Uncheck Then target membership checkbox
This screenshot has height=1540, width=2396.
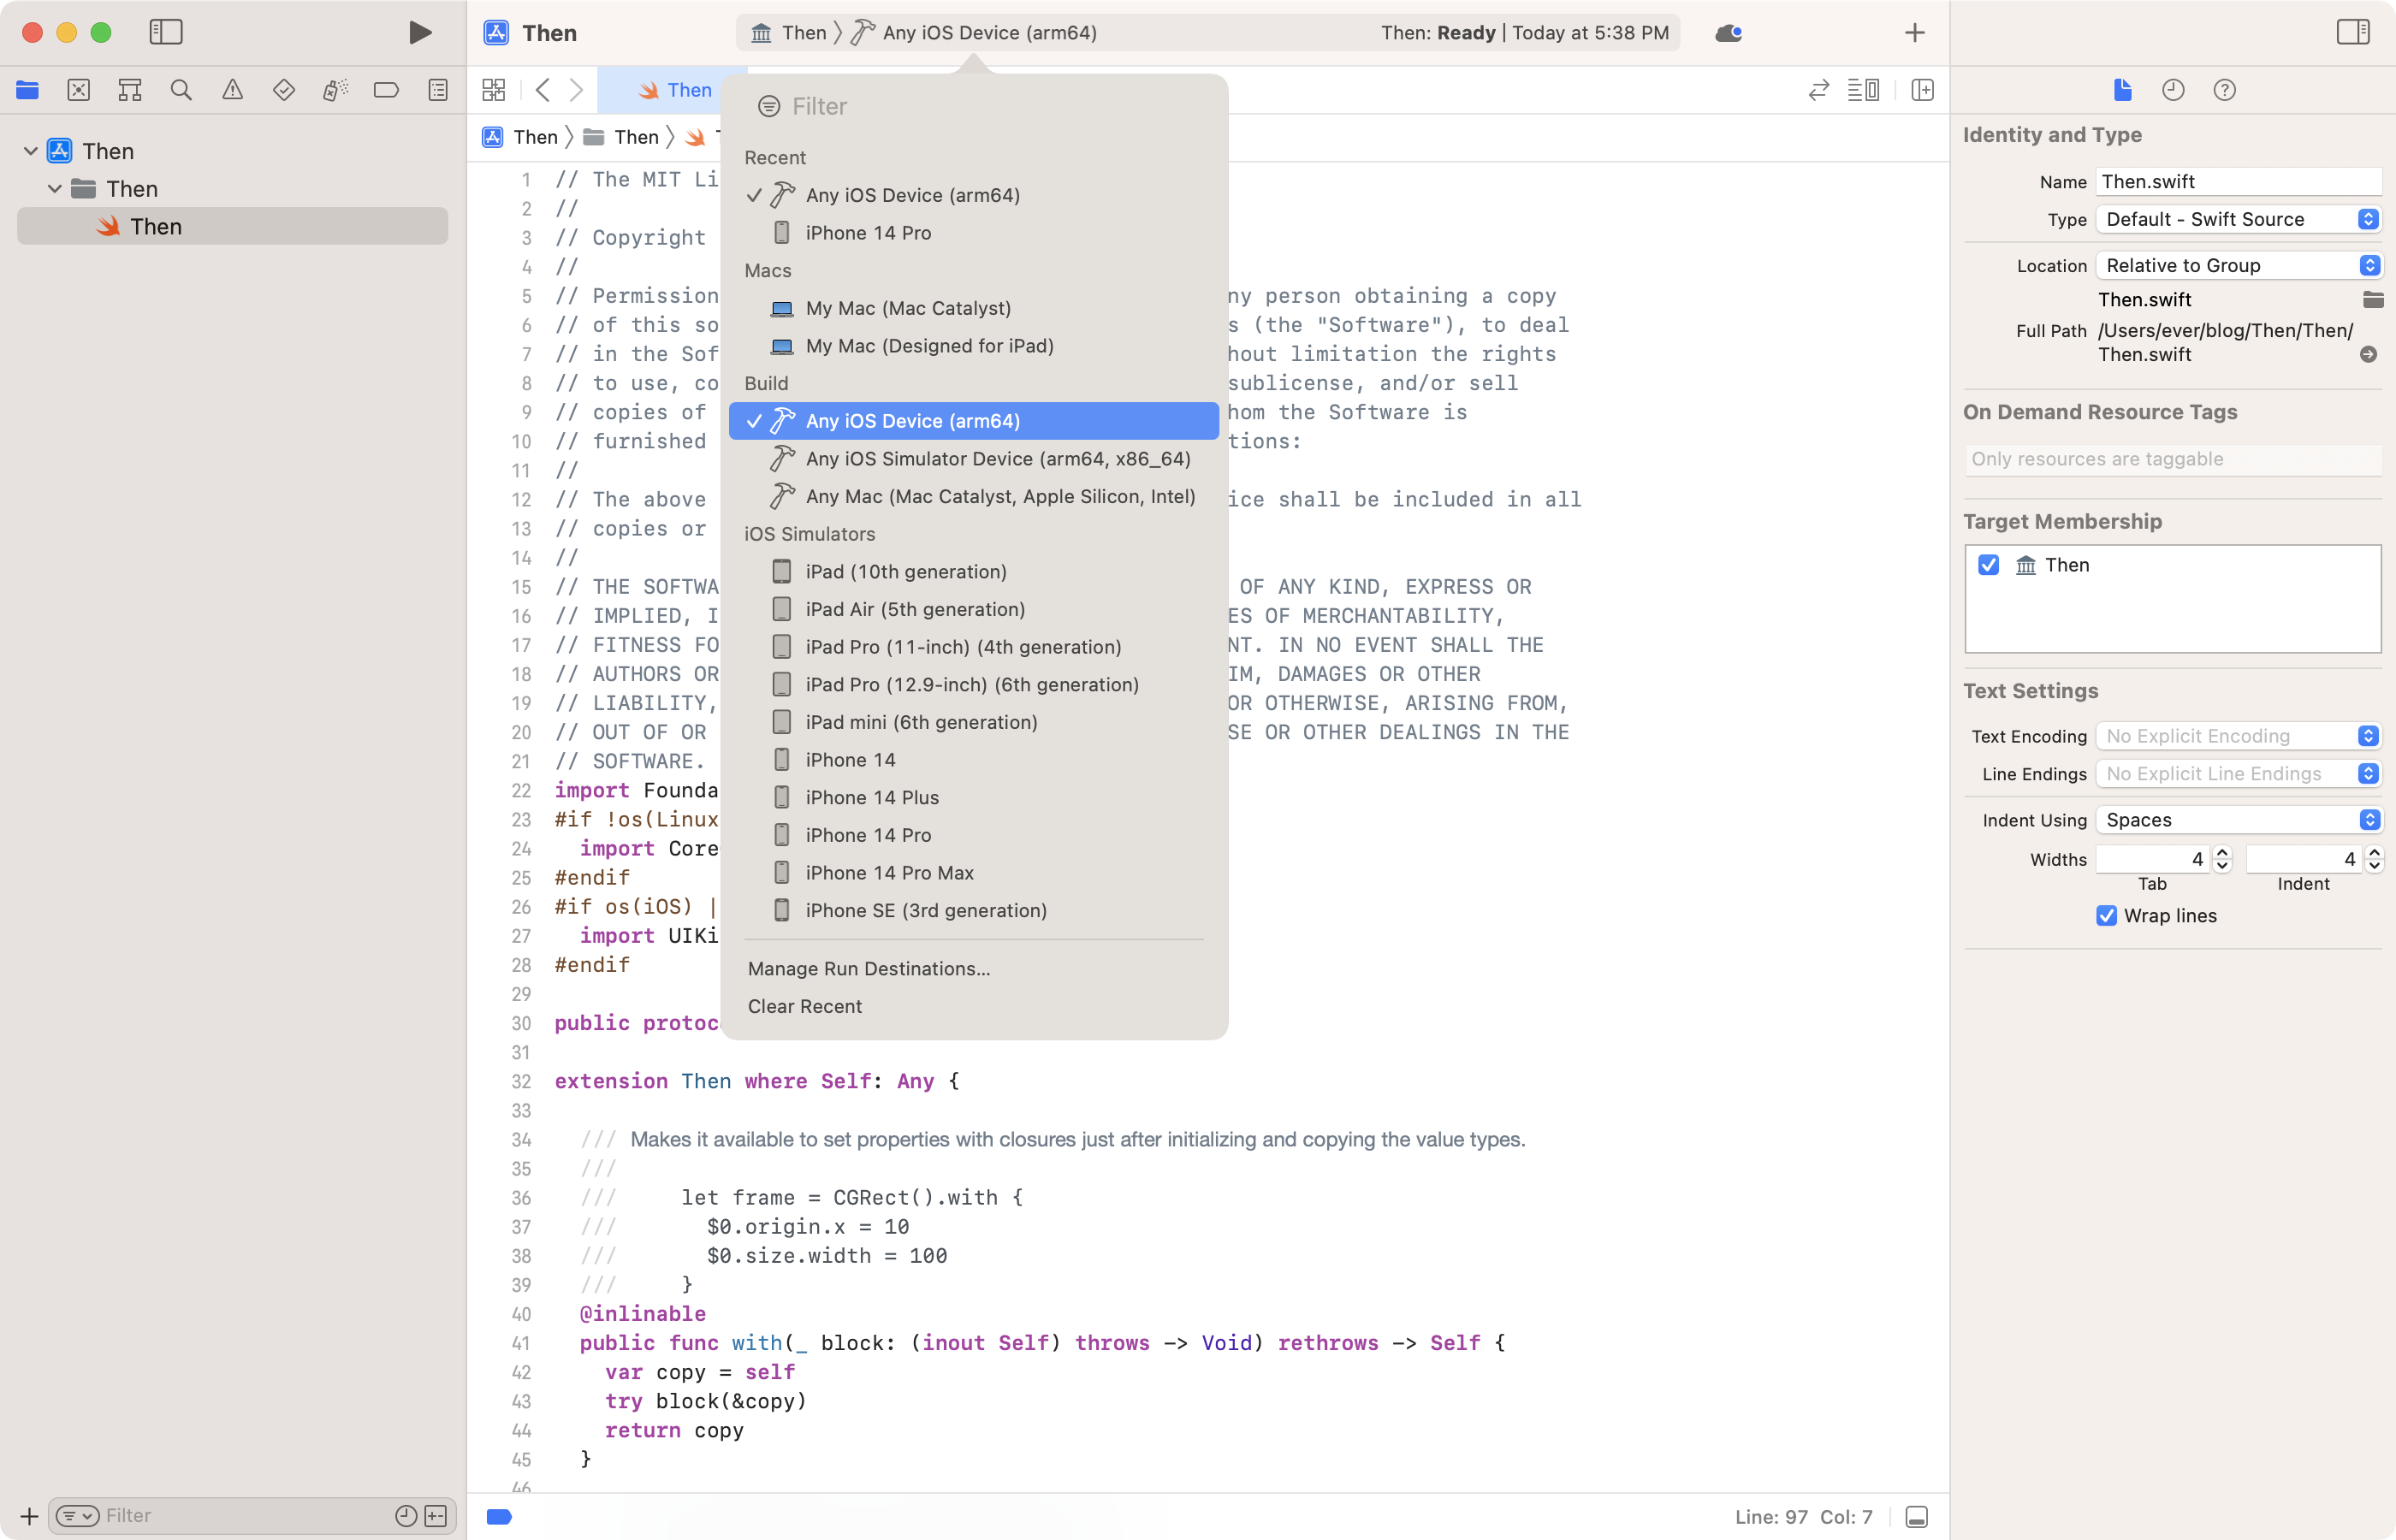pyautogui.click(x=1988, y=565)
